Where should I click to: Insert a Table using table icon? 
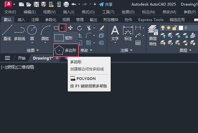click(x=138, y=43)
